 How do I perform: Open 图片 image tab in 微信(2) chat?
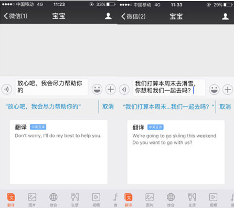point(150,200)
